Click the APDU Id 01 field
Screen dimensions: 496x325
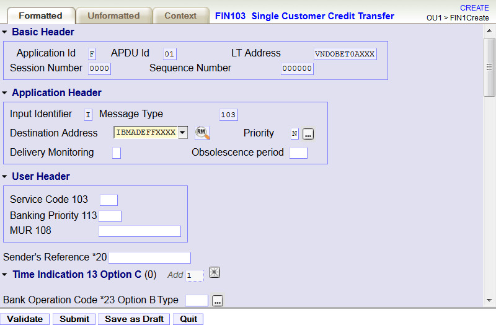(x=169, y=54)
